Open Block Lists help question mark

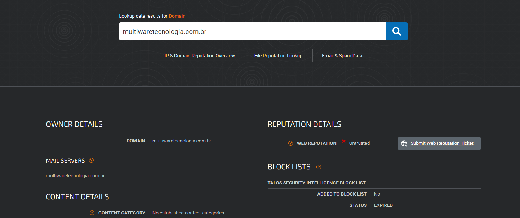pyautogui.click(x=319, y=167)
